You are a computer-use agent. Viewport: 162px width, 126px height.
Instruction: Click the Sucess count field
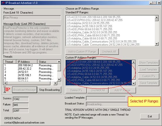pyautogui.click(x=21, y=99)
